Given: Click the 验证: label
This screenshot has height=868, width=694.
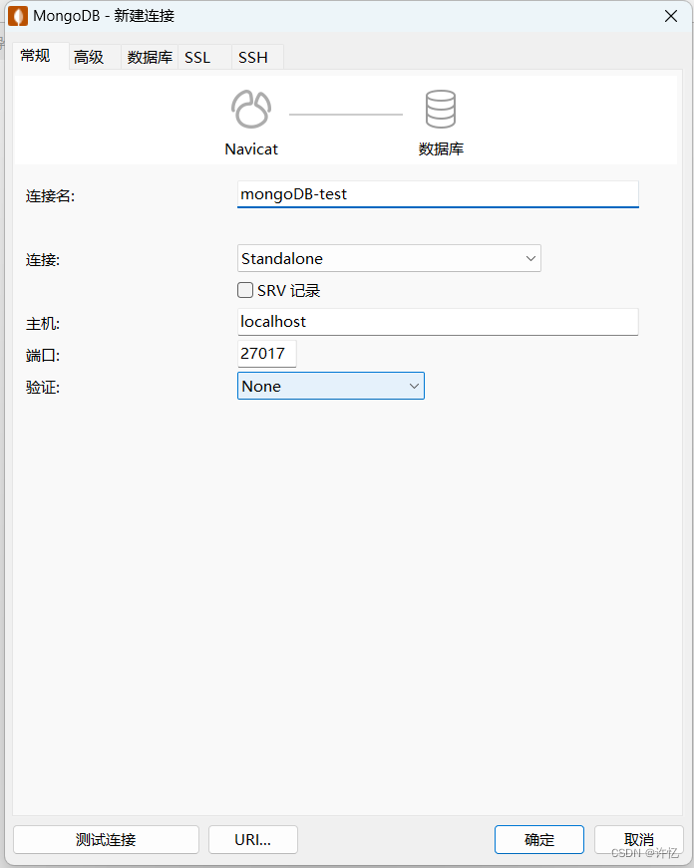Looking at the screenshot, I should pyautogui.click(x=43, y=387).
